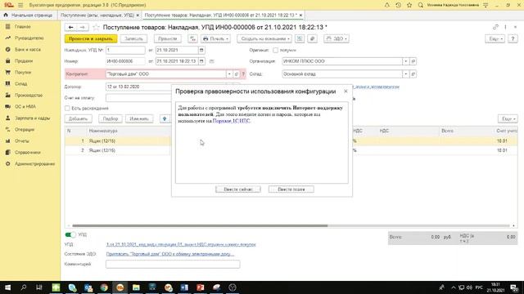Click the Изменить button
The height and width of the screenshot is (294, 524).
(139, 118)
